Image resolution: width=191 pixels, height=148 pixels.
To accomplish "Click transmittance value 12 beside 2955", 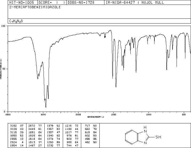I will pyautogui.click(x=22, y=139).
